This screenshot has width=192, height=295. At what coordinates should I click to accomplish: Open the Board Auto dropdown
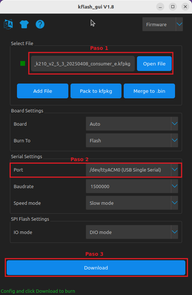pyautogui.click(x=132, y=124)
